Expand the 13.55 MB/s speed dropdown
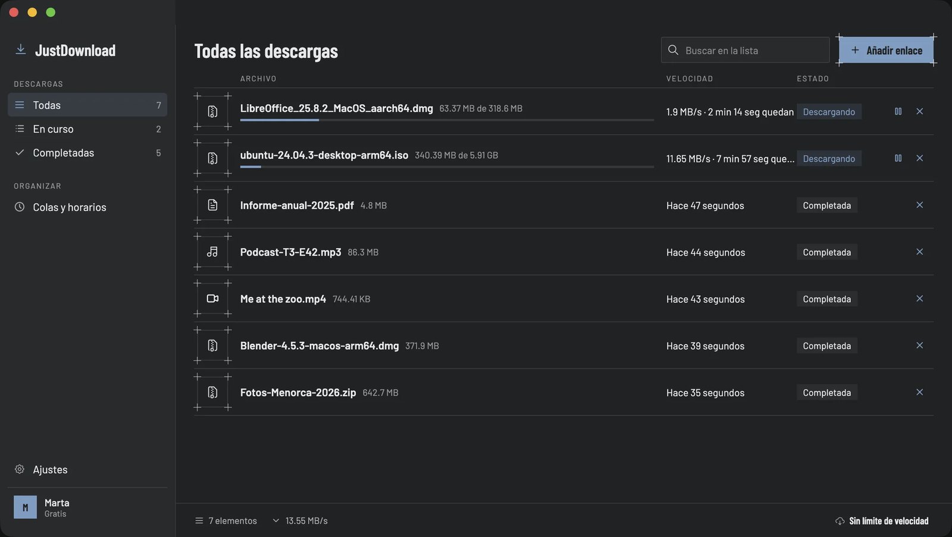 point(300,520)
